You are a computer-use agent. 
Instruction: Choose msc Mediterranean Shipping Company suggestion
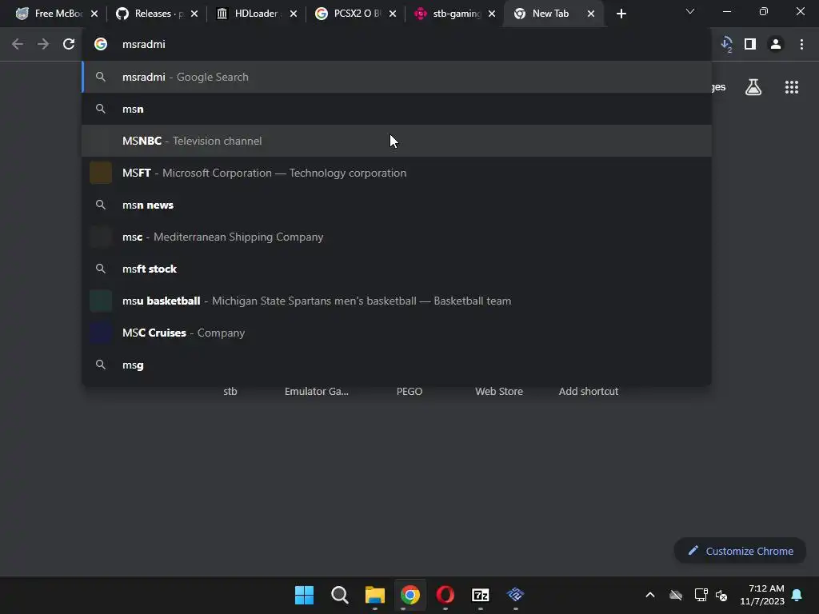(397, 237)
